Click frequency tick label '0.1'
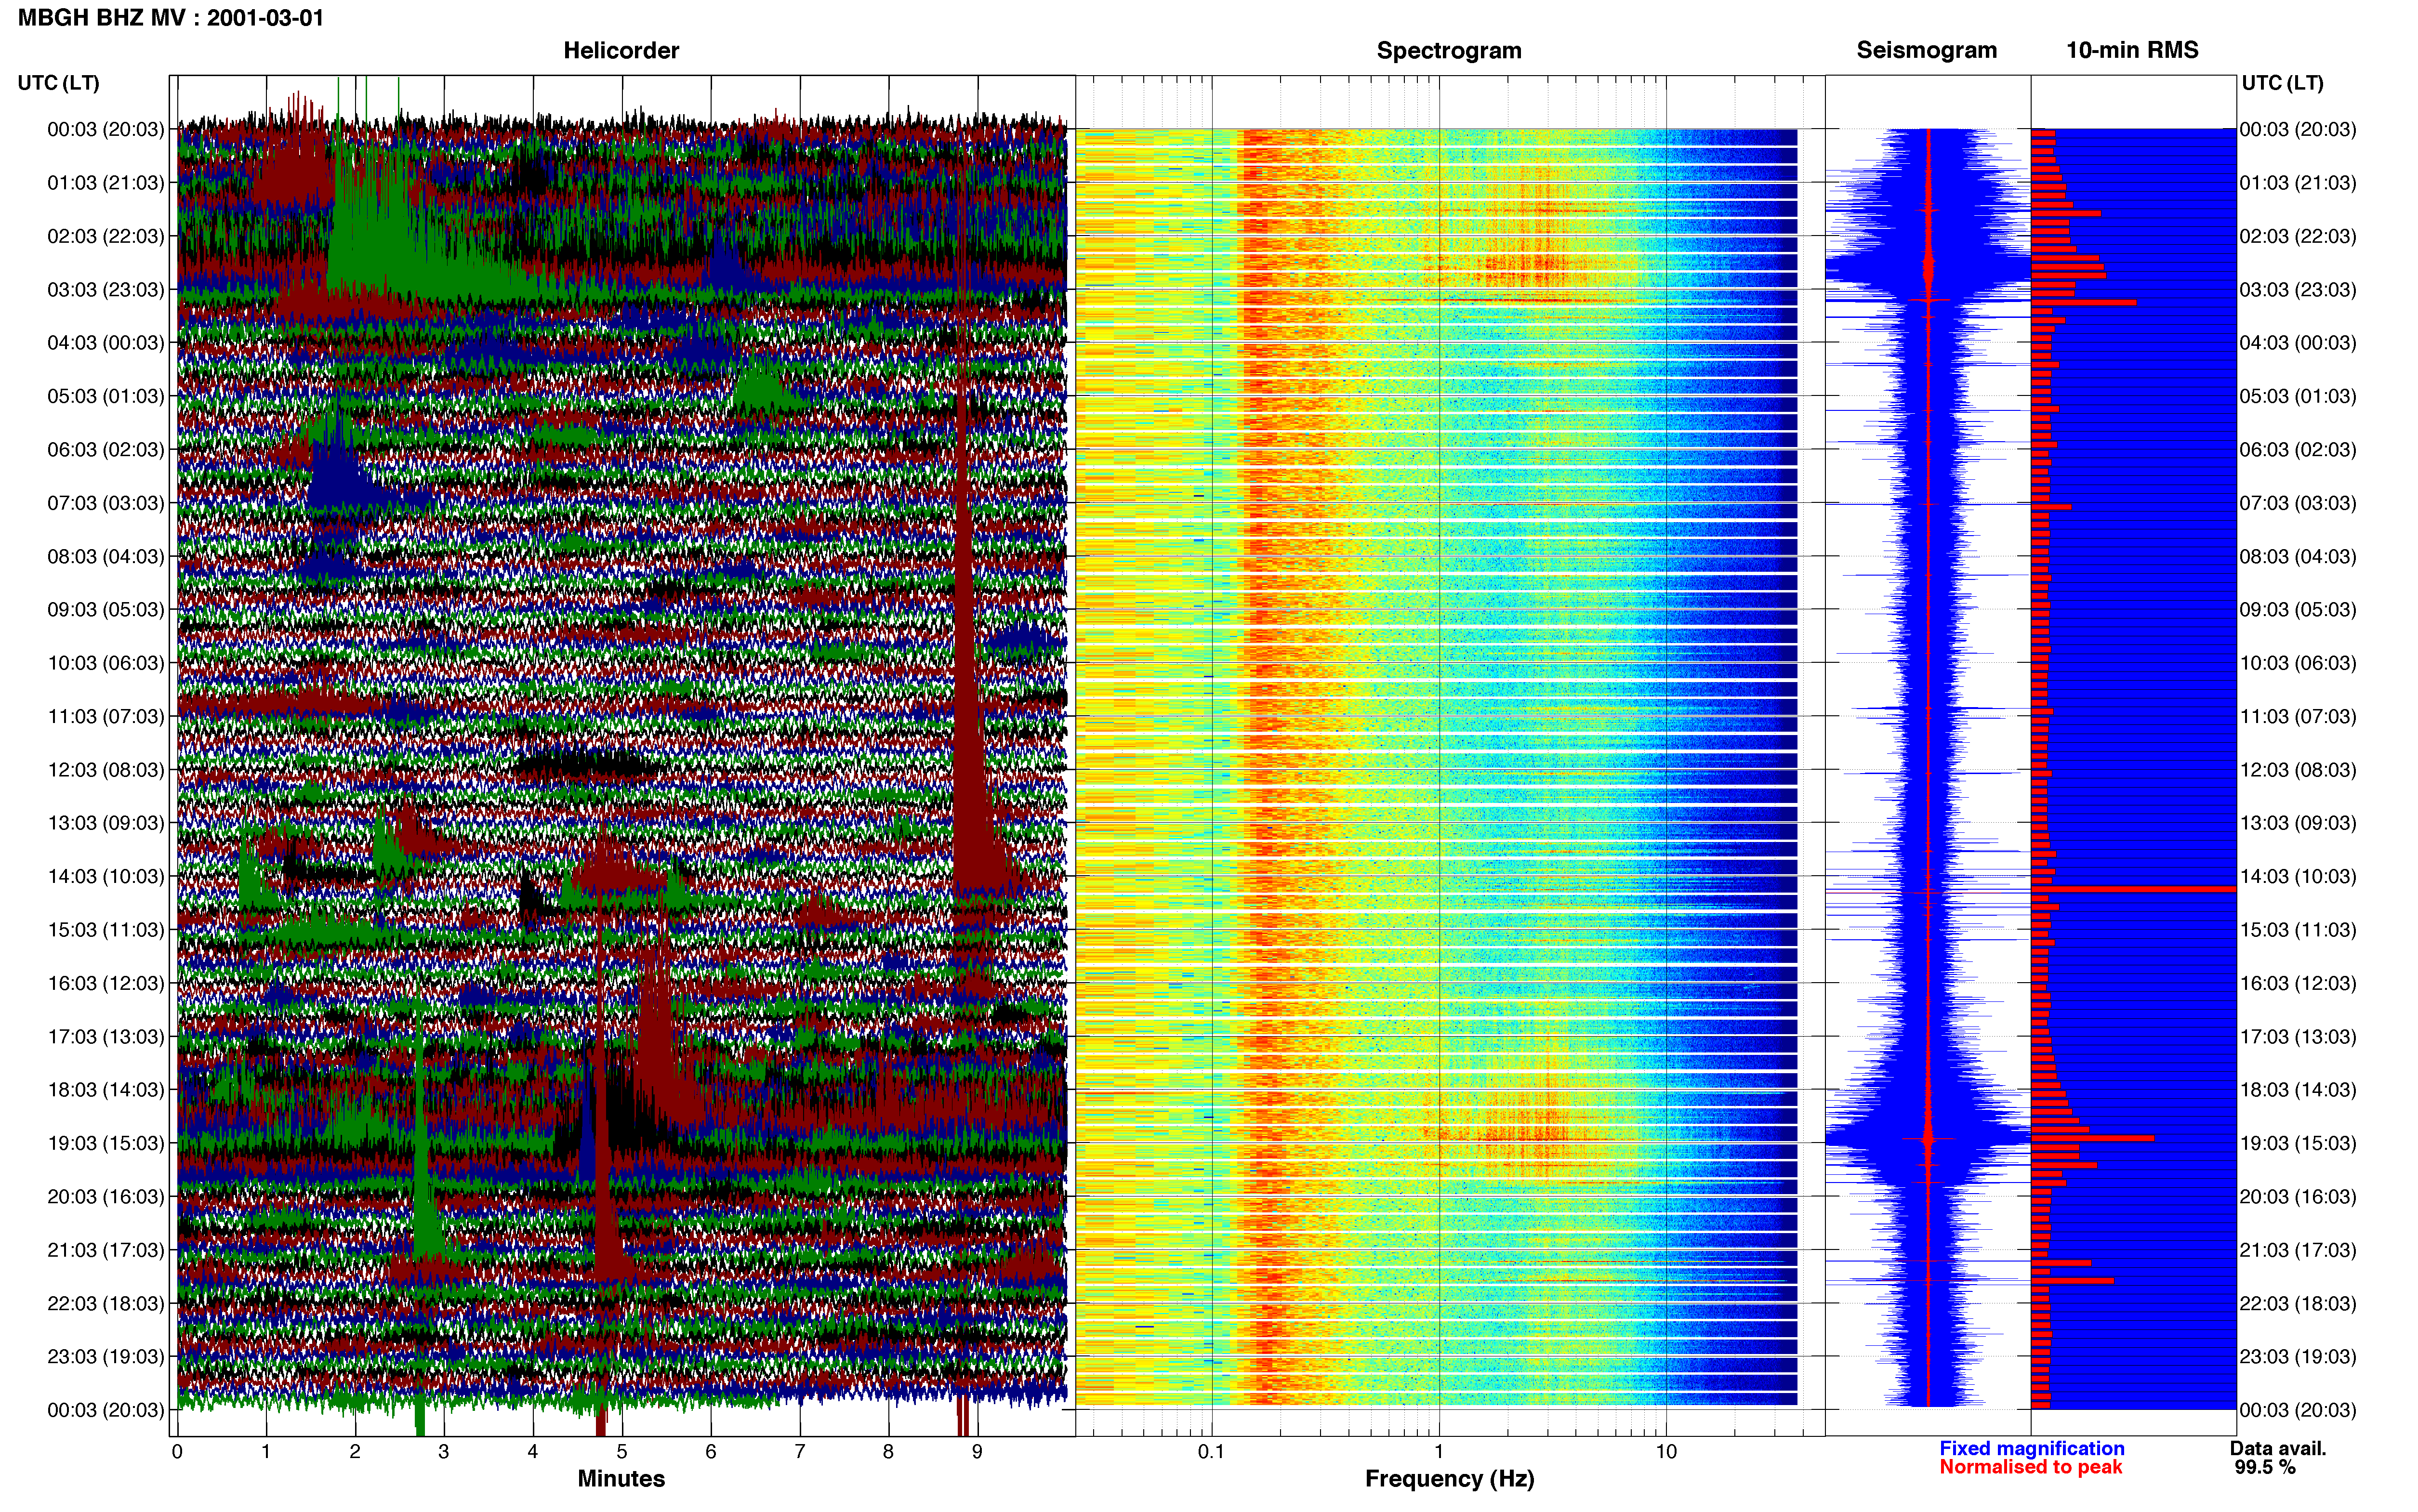The height and width of the screenshot is (1512, 2418). [x=1211, y=1451]
